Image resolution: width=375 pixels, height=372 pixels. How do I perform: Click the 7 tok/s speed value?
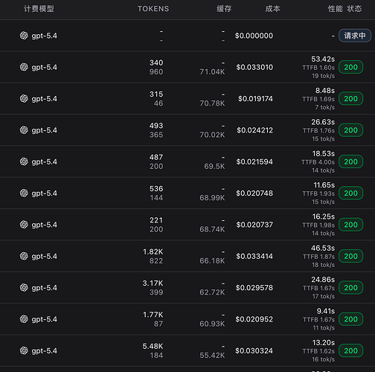pyautogui.click(x=325, y=107)
